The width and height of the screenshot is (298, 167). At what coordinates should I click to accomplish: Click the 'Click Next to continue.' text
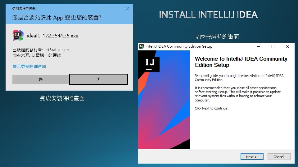point(211,108)
